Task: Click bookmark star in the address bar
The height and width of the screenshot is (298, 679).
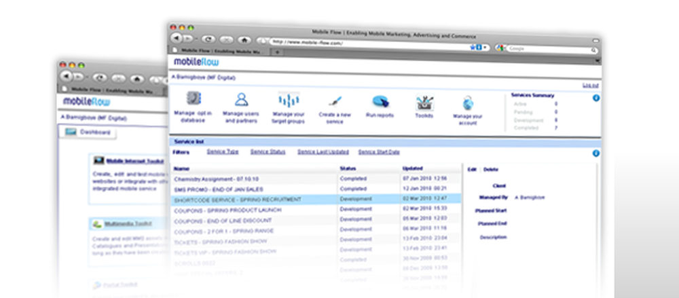Action: [473, 48]
